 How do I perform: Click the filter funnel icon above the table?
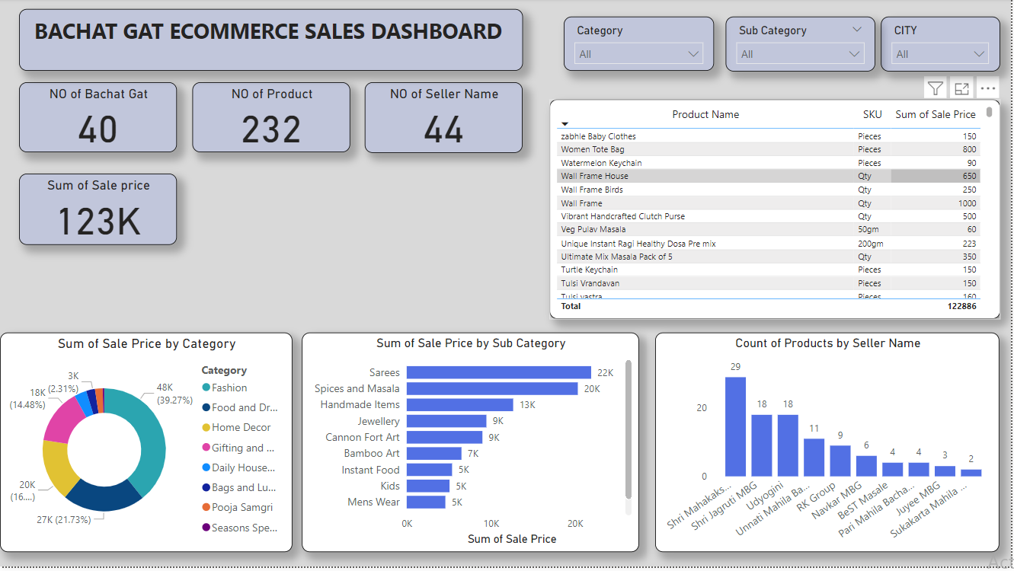pyautogui.click(x=936, y=88)
